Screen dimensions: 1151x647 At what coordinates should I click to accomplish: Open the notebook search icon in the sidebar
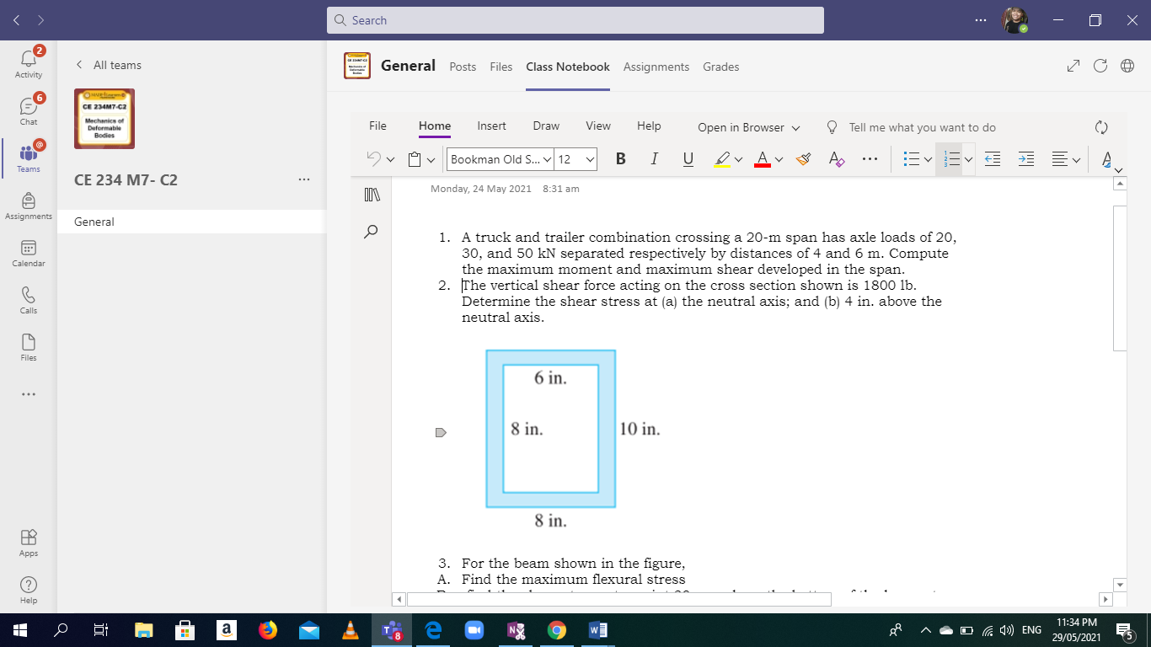click(371, 232)
